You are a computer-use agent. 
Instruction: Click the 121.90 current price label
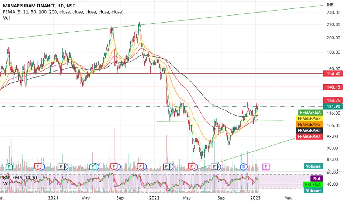click(x=333, y=106)
